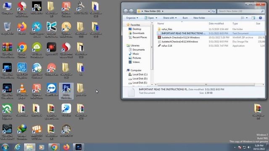The height and width of the screenshot is (151, 269).
Task: Select the Intel HD Graphics shortcut
Action: [x=22, y=71]
